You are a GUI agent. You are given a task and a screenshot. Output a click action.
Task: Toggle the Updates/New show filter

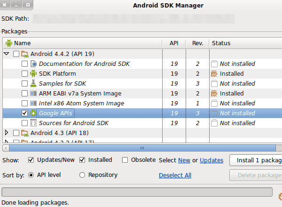tap(31, 160)
